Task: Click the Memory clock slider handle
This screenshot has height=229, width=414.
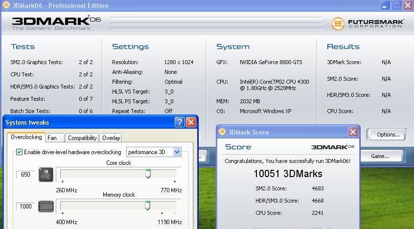Action: [148, 206]
